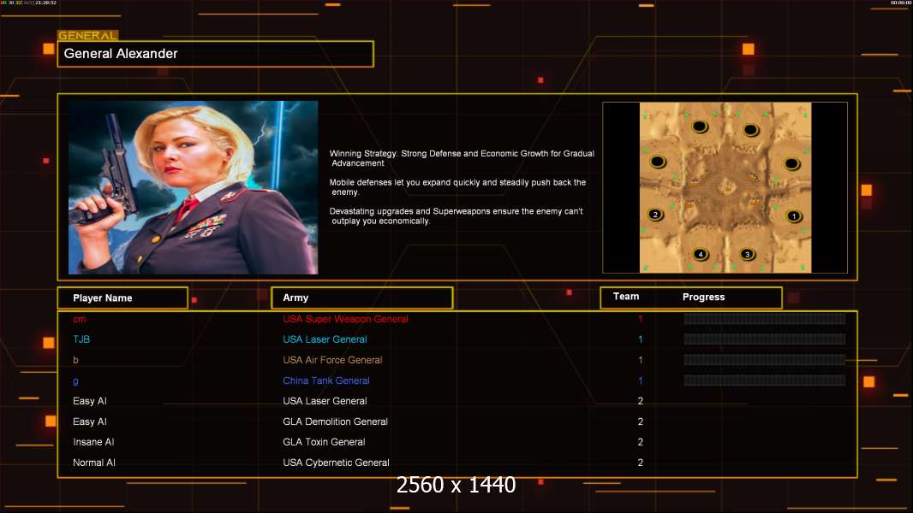This screenshot has width=913, height=513.
Task: Click Easy AI's USA Laser General army
Action: 325,401
